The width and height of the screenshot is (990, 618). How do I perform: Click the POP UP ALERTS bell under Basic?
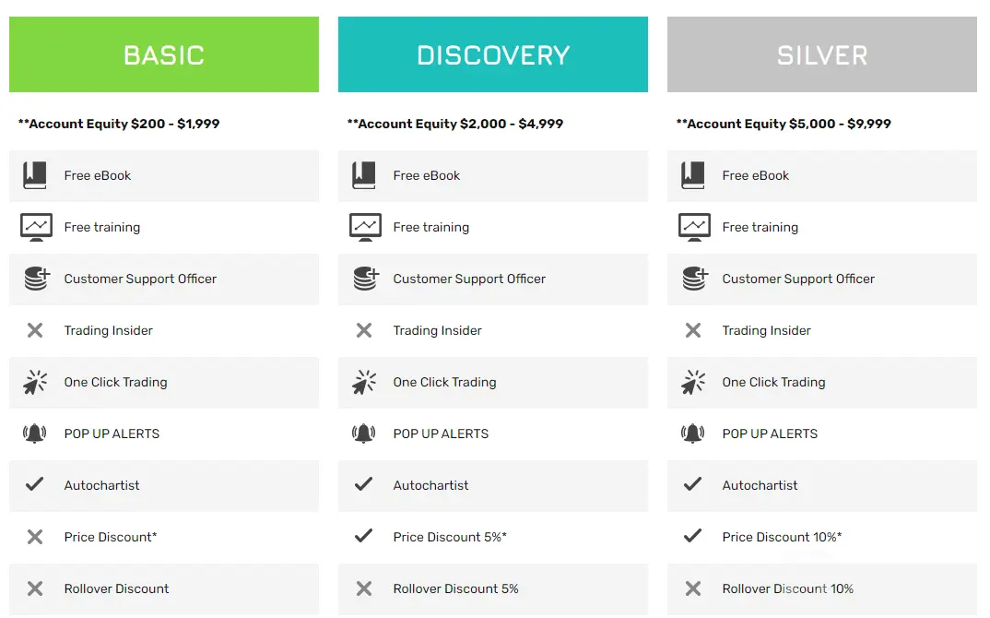(35, 434)
